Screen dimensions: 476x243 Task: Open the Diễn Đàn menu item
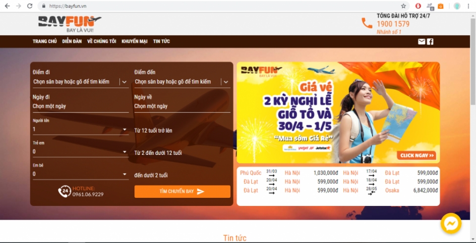tap(72, 42)
